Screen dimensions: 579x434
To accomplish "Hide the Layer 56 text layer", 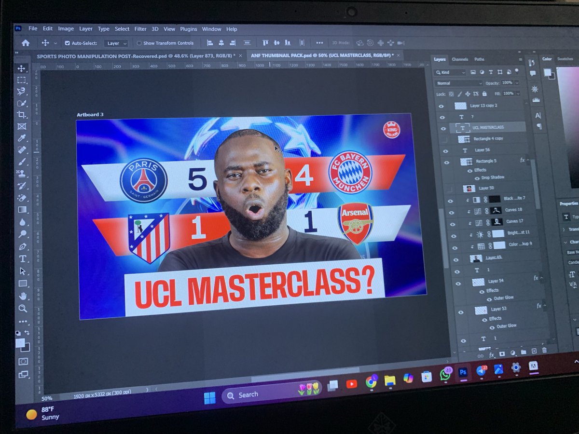I will [x=446, y=151].
